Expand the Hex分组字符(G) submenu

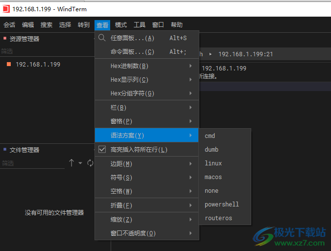(x=147, y=93)
